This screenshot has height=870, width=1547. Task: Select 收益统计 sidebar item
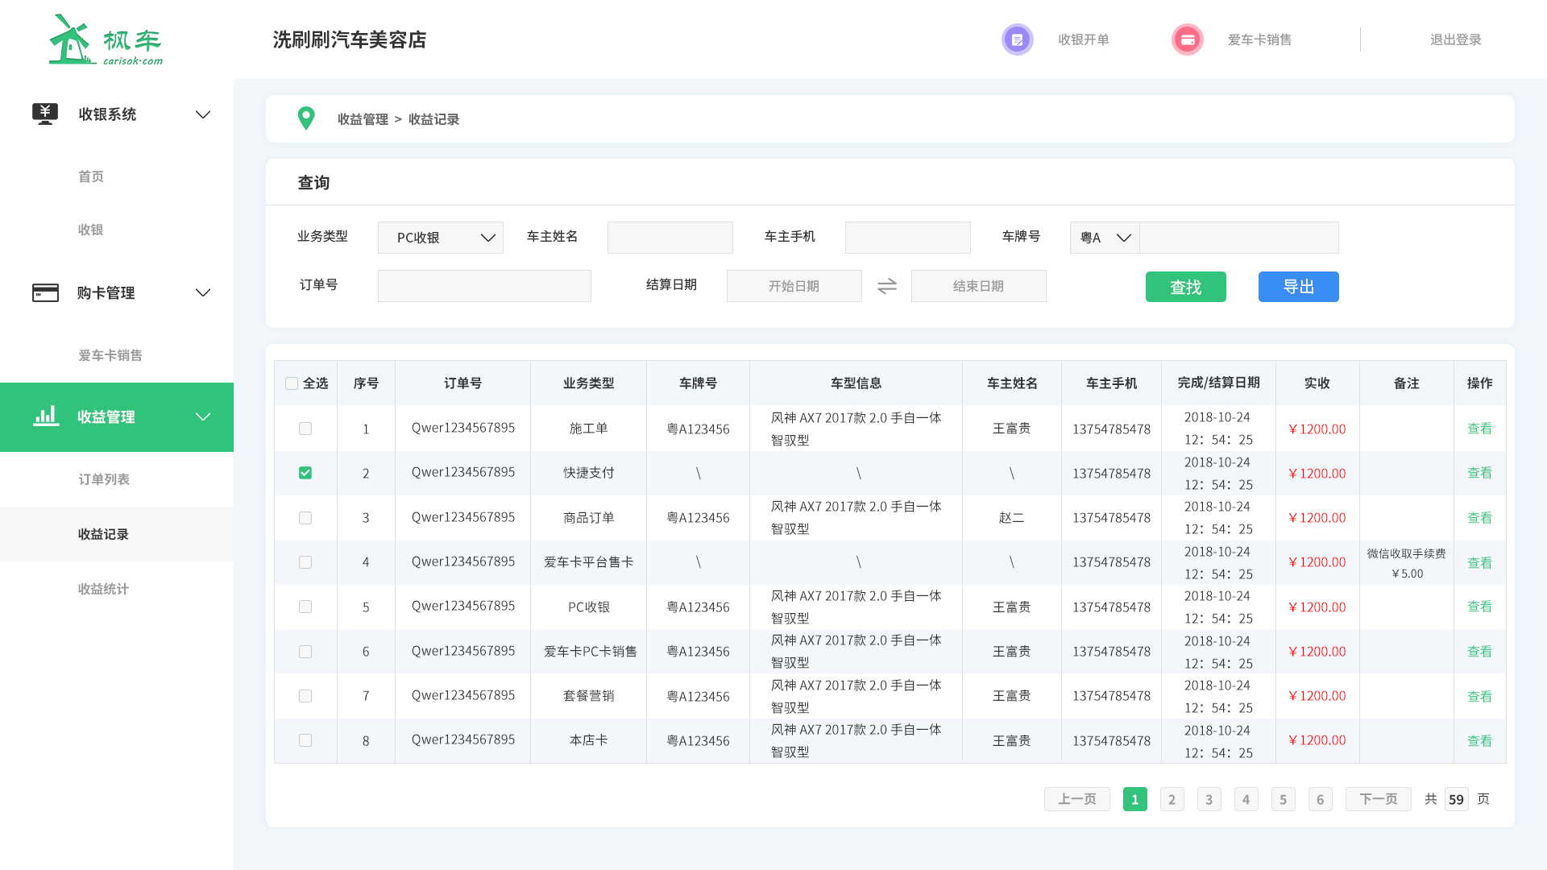pyautogui.click(x=103, y=589)
